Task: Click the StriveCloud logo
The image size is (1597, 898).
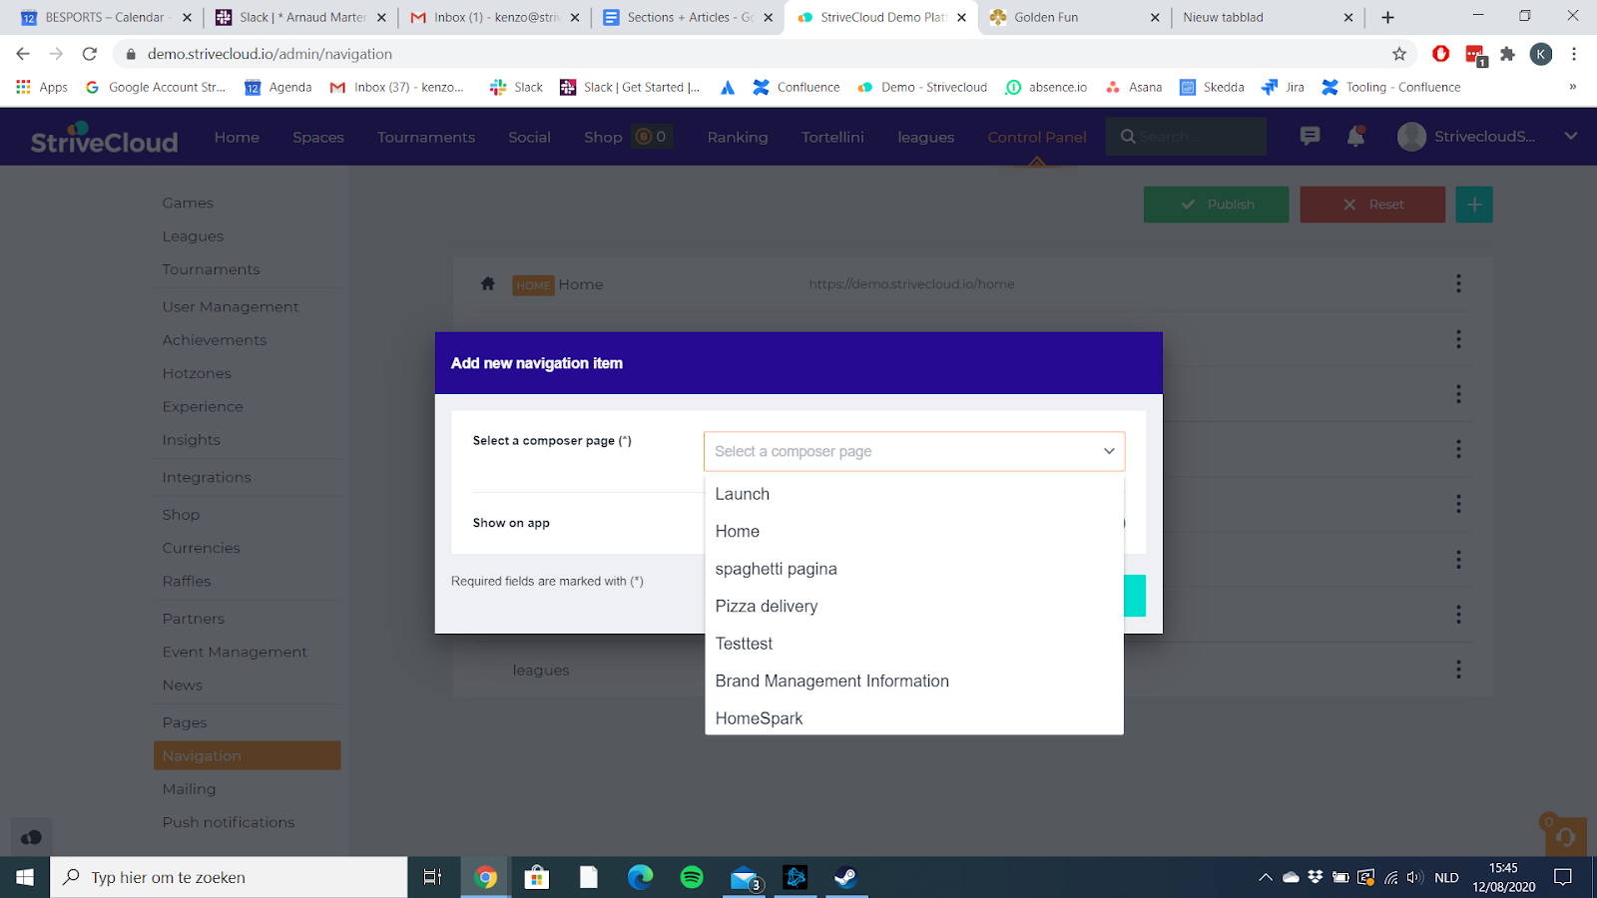Action: pyautogui.click(x=104, y=138)
